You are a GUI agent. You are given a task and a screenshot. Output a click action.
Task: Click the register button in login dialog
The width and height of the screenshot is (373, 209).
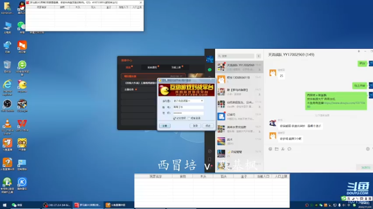[165, 126]
